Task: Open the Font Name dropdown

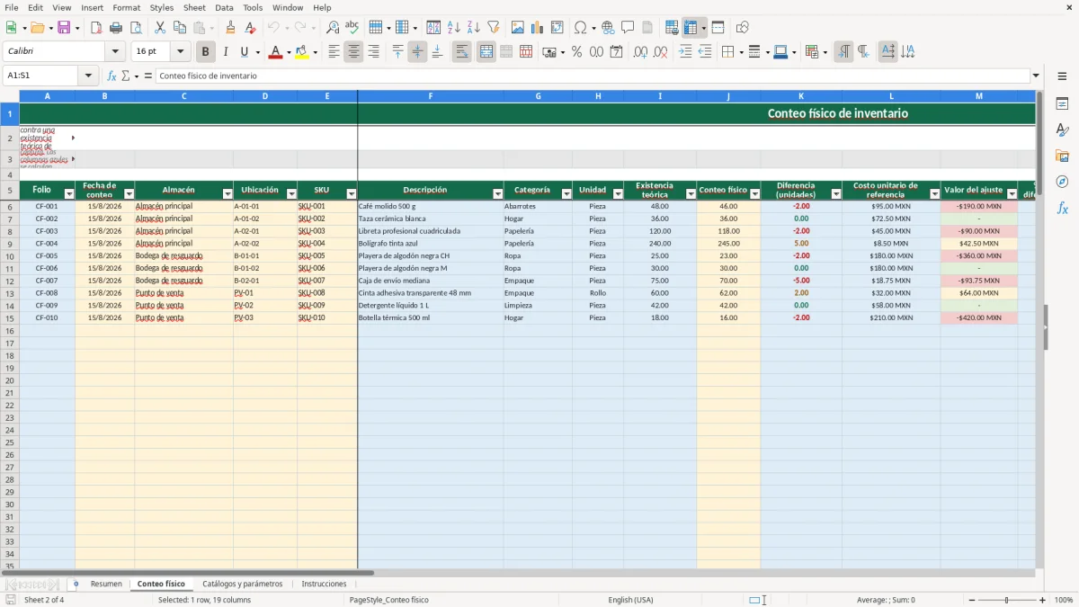Action: [115, 52]
